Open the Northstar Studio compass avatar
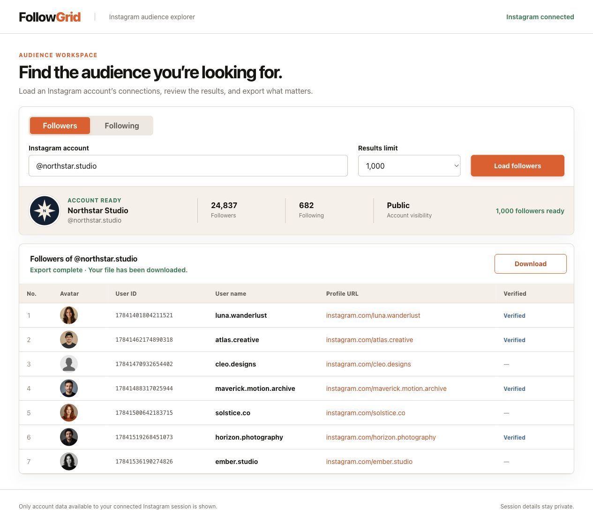593x523 pixels. (x=45, y=211)
